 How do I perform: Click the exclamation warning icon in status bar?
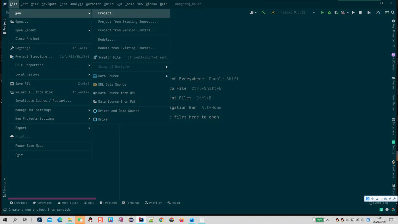[387, 210]
